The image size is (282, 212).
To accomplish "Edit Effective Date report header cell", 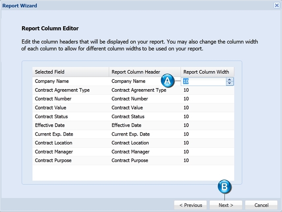I will 145,125.
